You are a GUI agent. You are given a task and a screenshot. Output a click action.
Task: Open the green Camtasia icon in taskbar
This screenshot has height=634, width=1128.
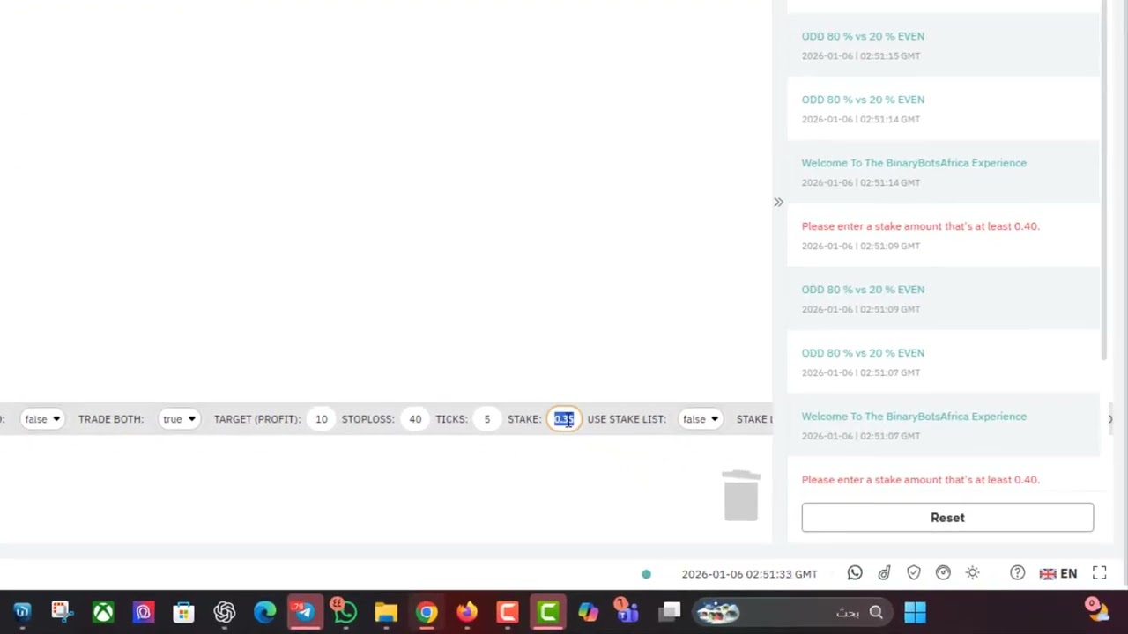tap(548, 612)
